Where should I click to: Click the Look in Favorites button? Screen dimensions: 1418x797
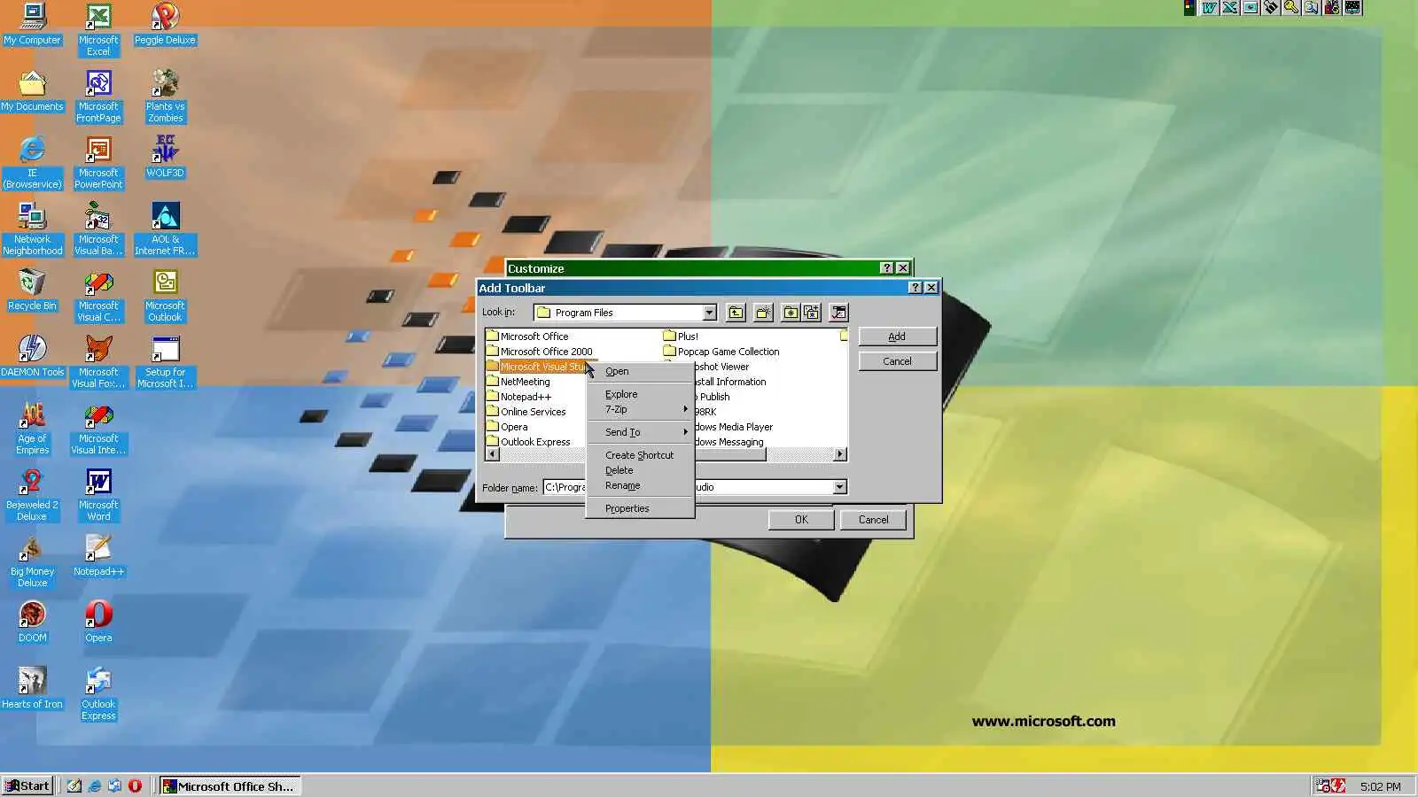(791, 313)
